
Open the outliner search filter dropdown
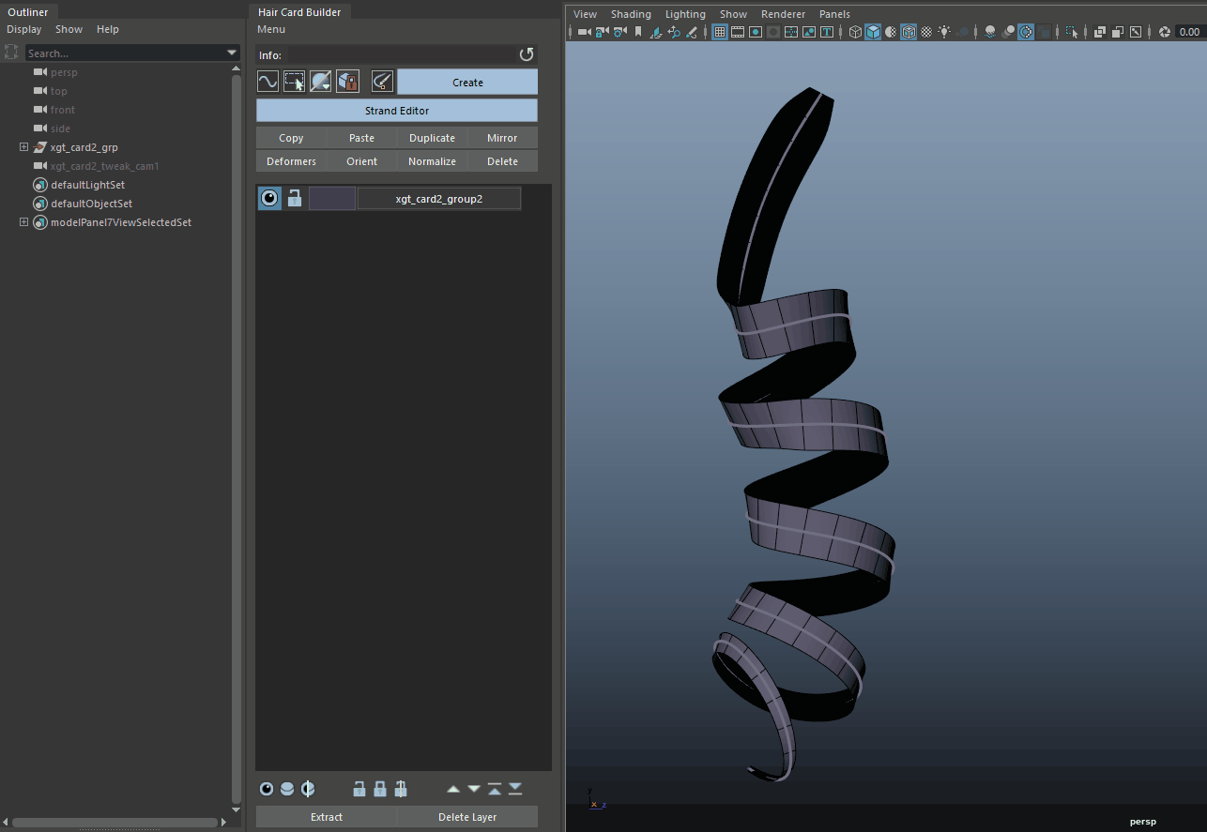coord(233,53)
